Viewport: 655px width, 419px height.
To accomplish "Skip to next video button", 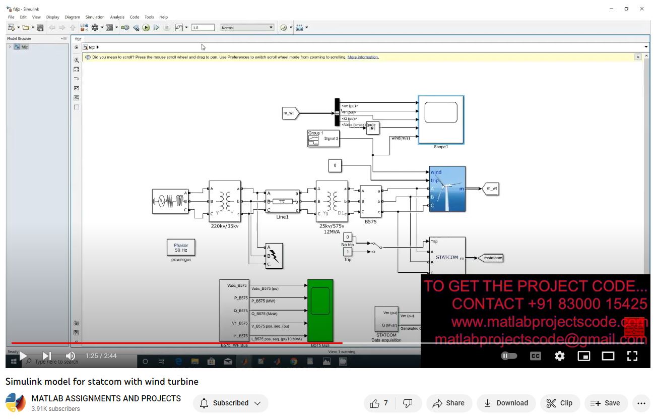I will pos(46,356).
